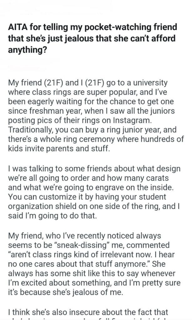
Task: Click the line "kids invite parents and stuff."
Action: (x=59, y=148)
